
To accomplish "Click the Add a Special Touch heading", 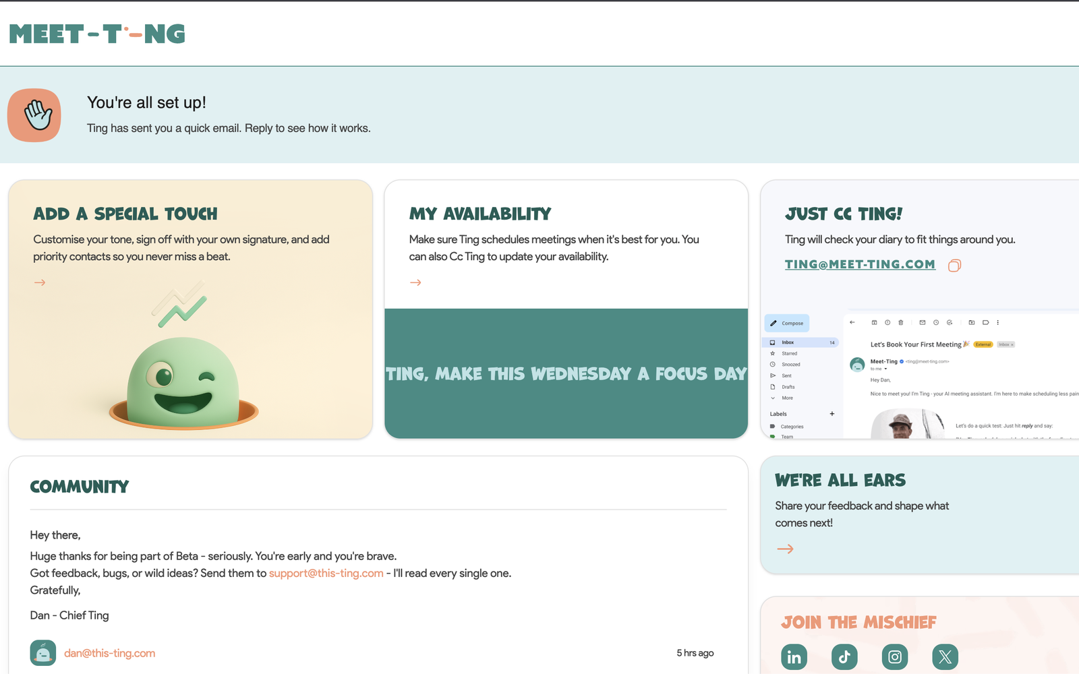I will pyautogui.click(x=125, y=214).
